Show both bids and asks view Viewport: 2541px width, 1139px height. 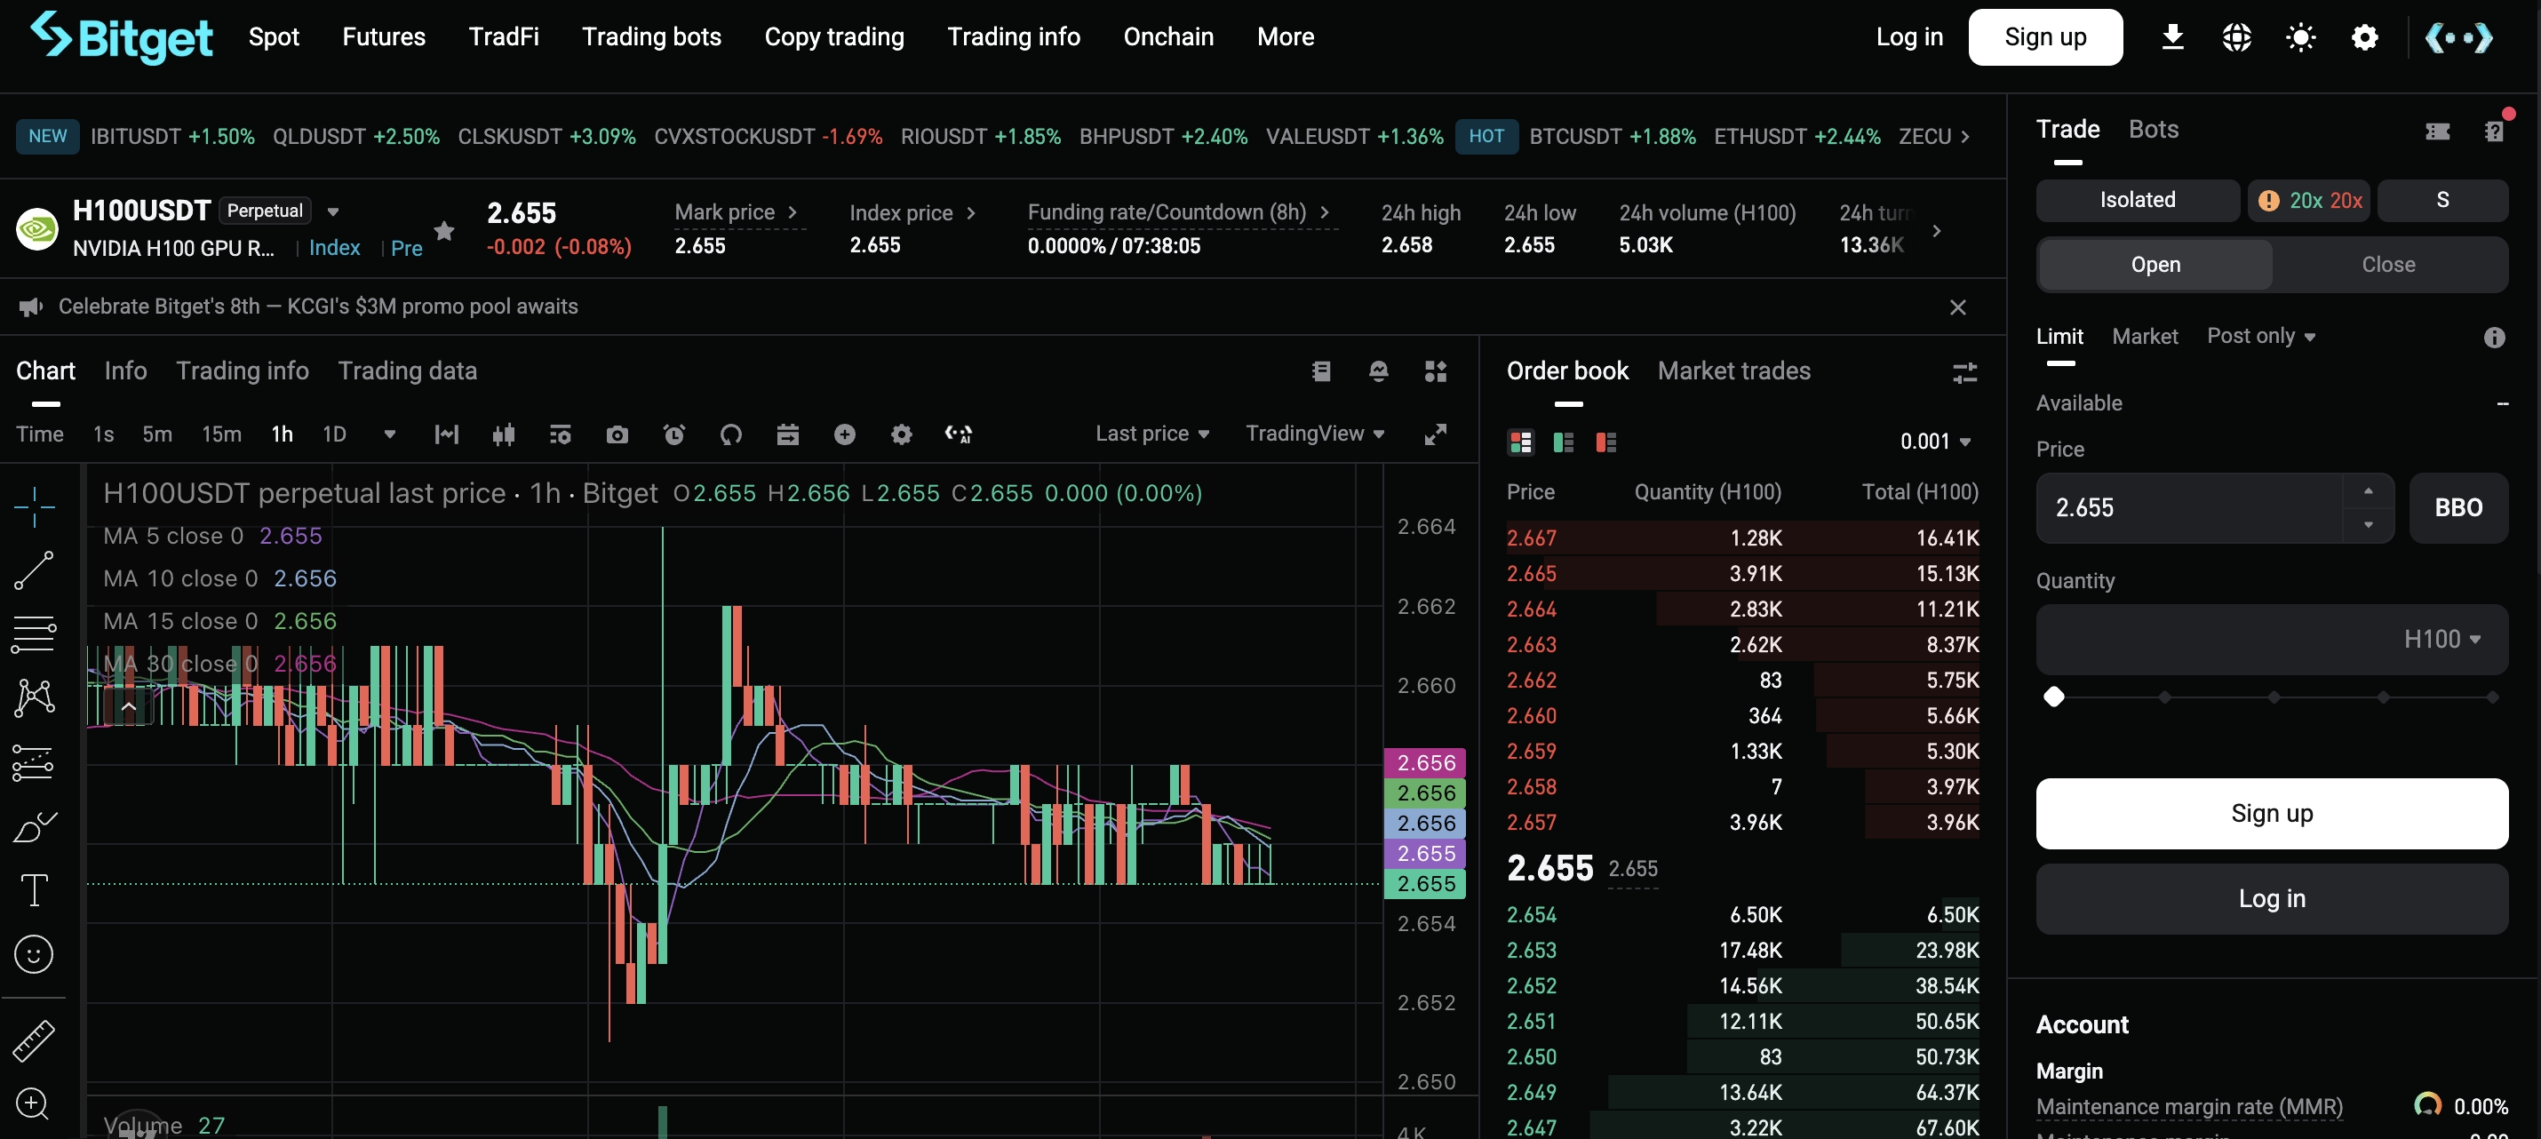pyautogui.click(x=1520, y=442)
